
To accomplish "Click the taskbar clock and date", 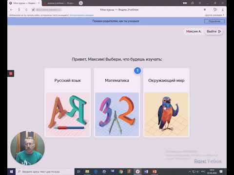I will click(x=212, y=172).
